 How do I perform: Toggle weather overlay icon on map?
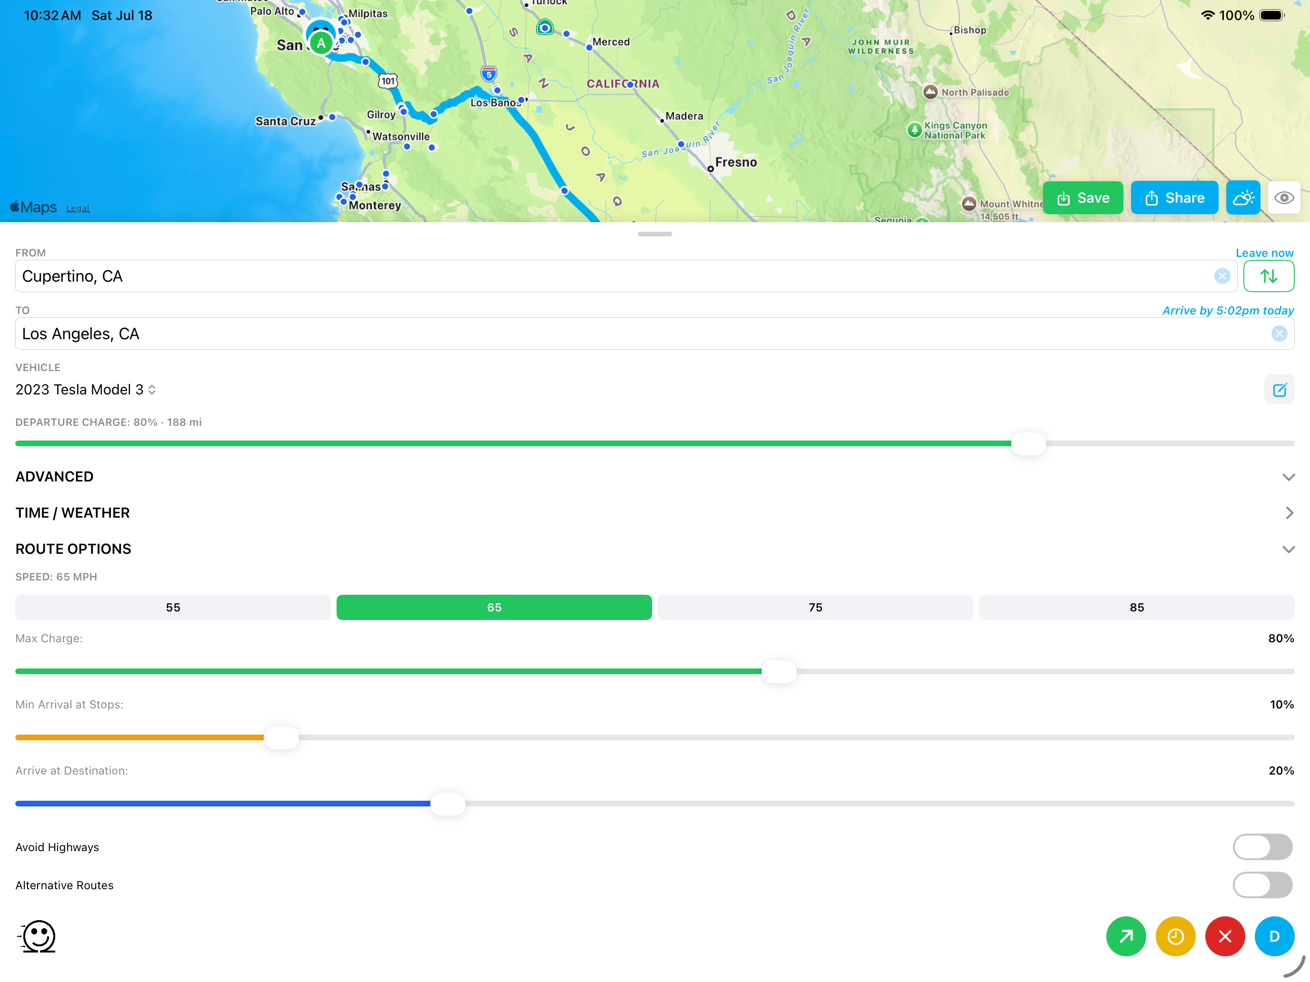1242,198
